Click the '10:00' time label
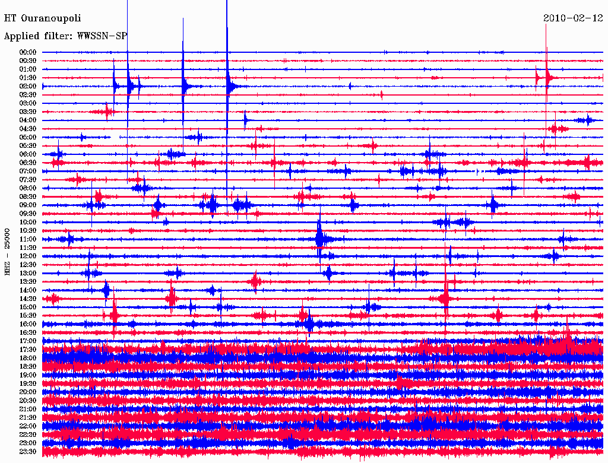608x463 pixels. pyautogui.click(x=27, y=222)
